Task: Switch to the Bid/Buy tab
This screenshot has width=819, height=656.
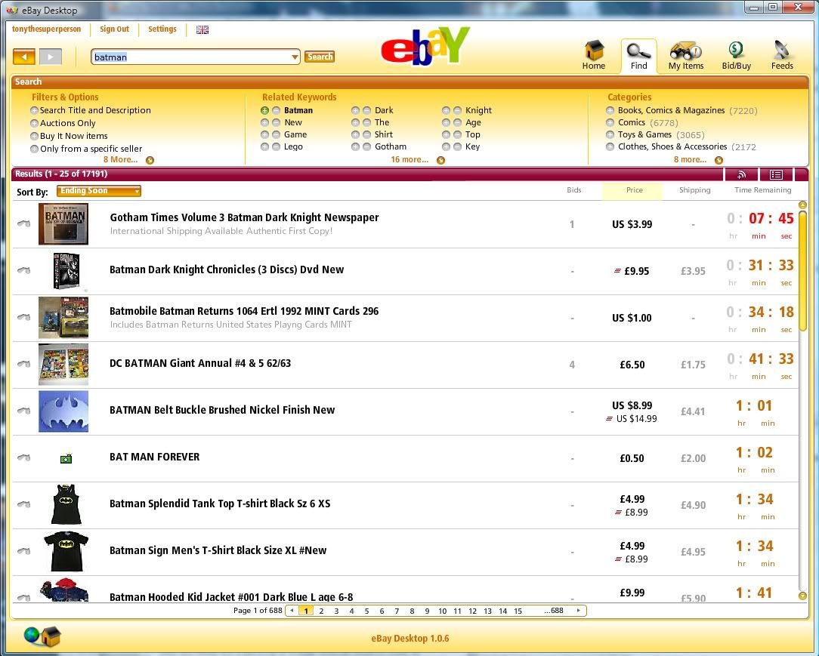Action: [737, 55]
